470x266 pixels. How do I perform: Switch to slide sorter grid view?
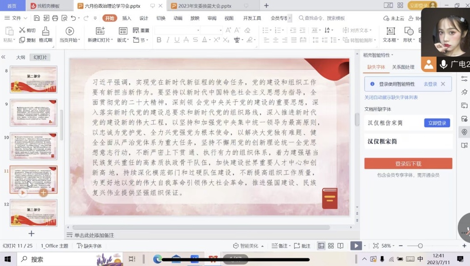pyautogui.click(x=331, y=246)
